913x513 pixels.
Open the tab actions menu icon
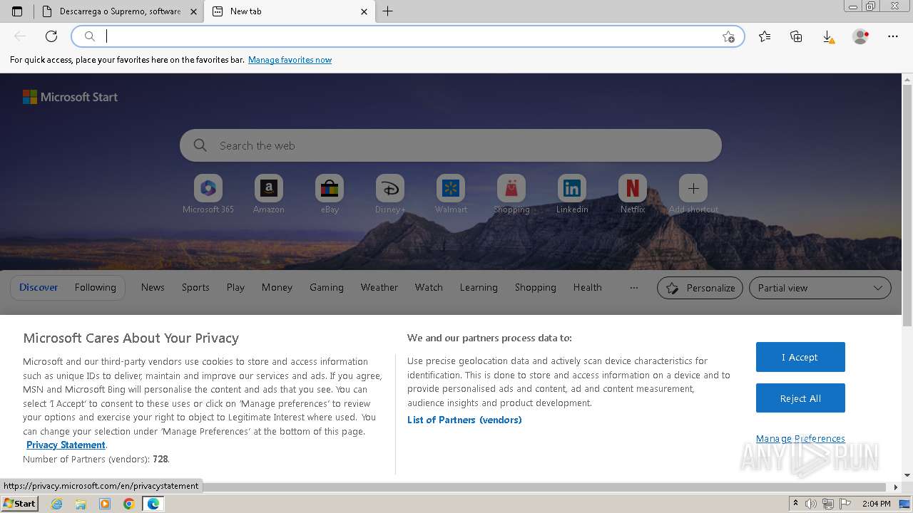[17, 11]
